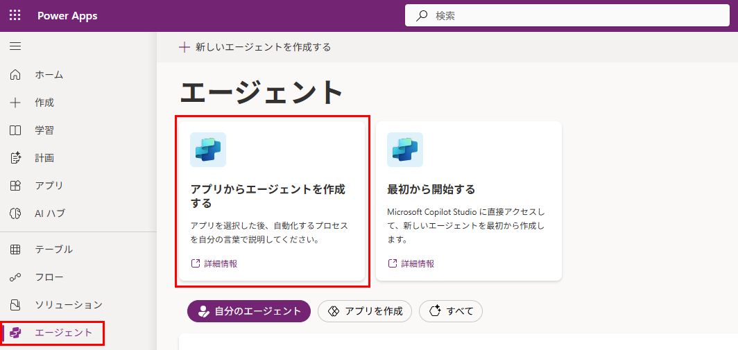Click the ソリューション page icon
The height and width of the screenshot is (350, 738).
click(15, 305)
